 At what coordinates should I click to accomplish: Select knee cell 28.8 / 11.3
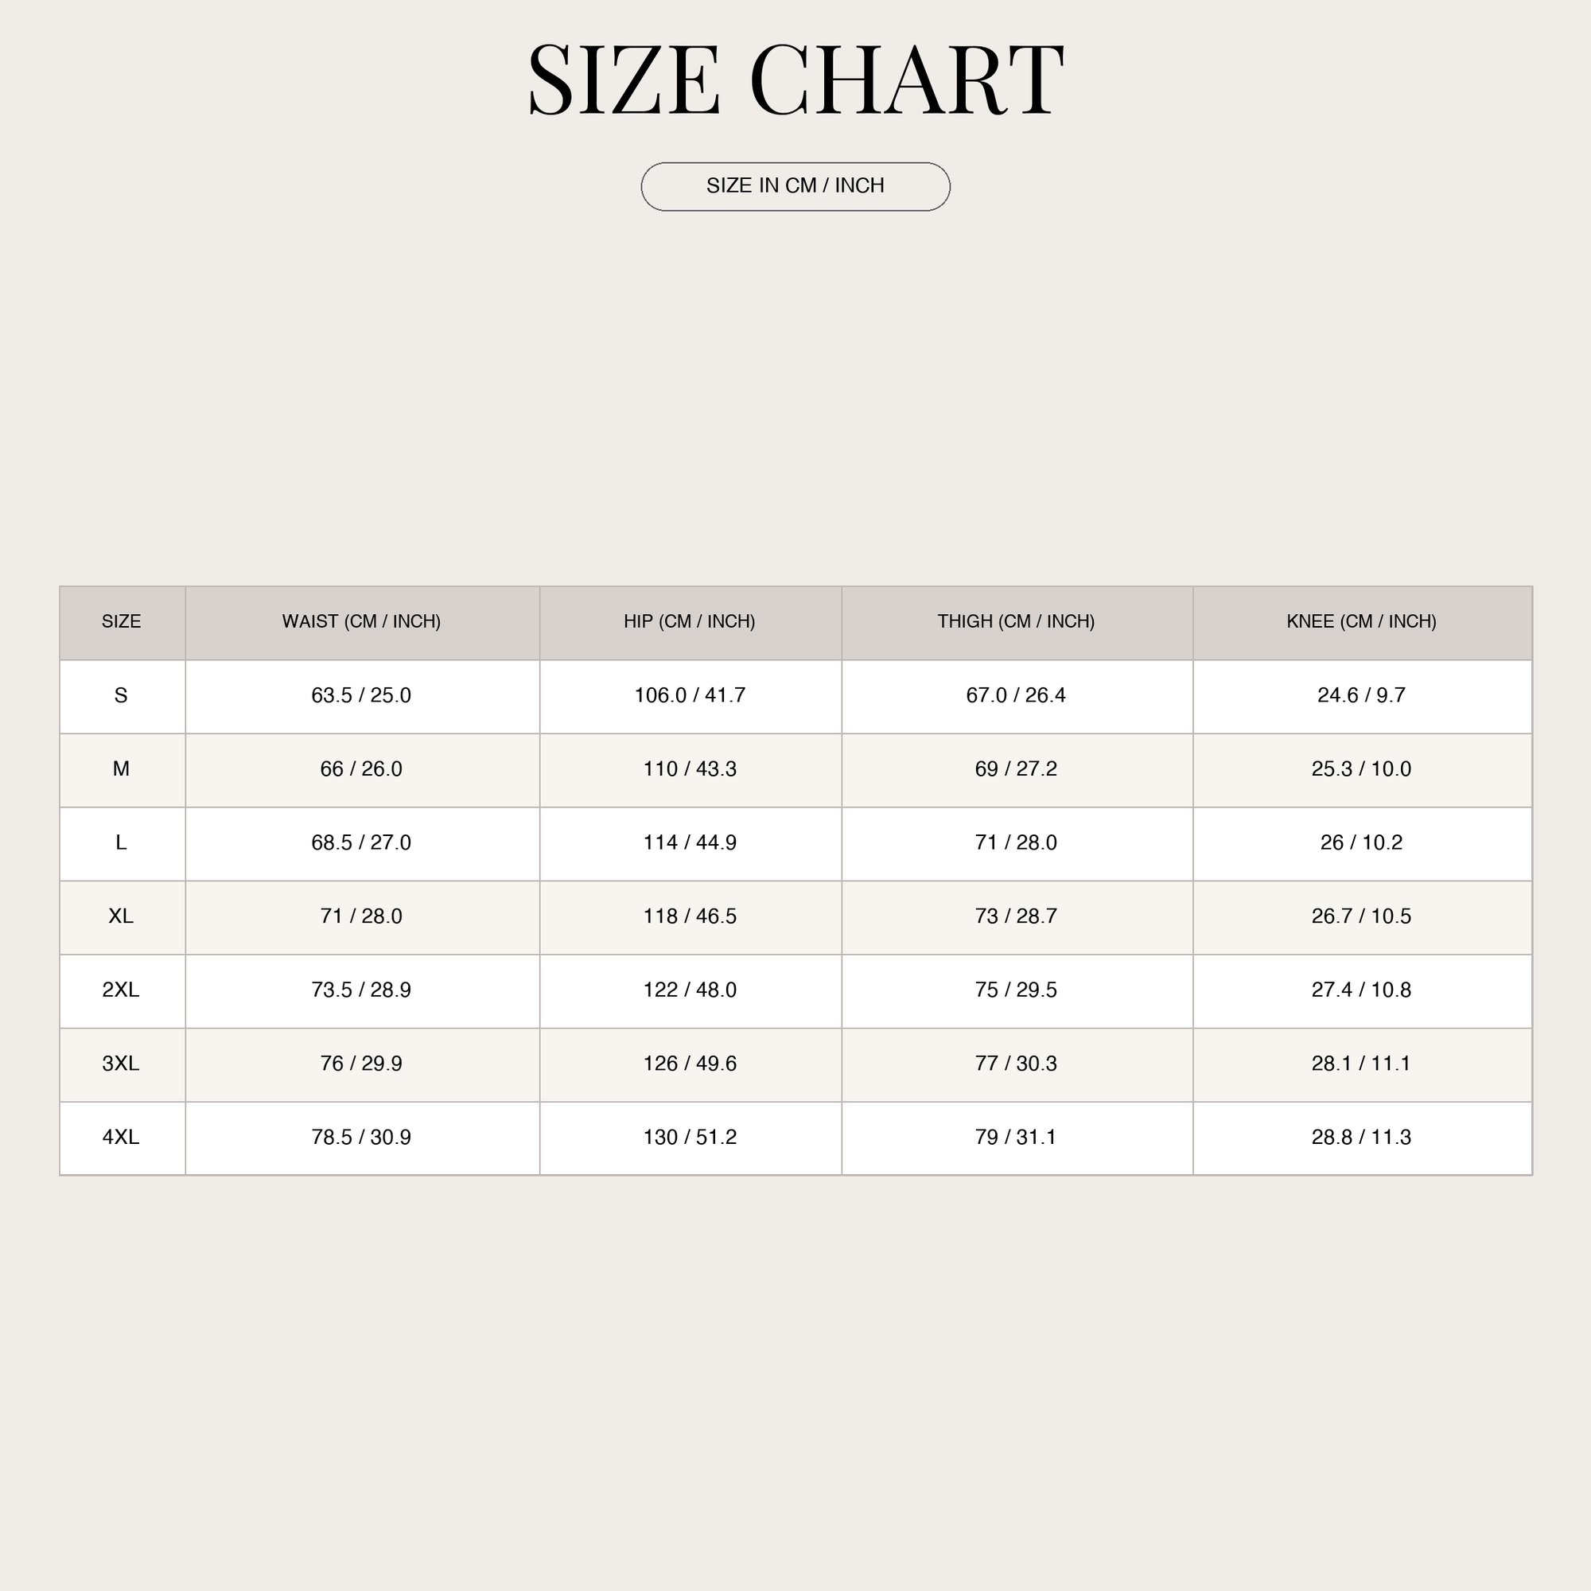click(x=1362, y=1138)
